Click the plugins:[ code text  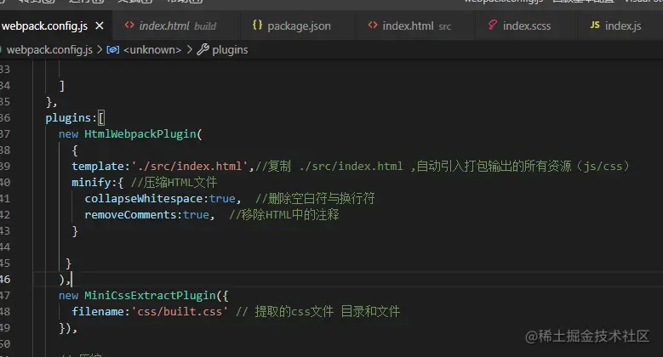(x=75, y=118)
